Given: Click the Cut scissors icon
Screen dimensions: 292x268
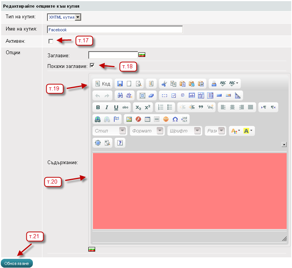Looking at the screenshot, I should coord(164,84).
